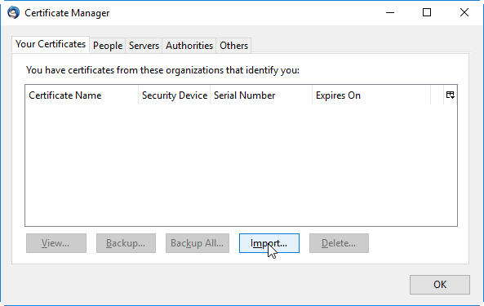Sort by Certificate Name column header
Screen dimensions: 484x306
point(82,95)
